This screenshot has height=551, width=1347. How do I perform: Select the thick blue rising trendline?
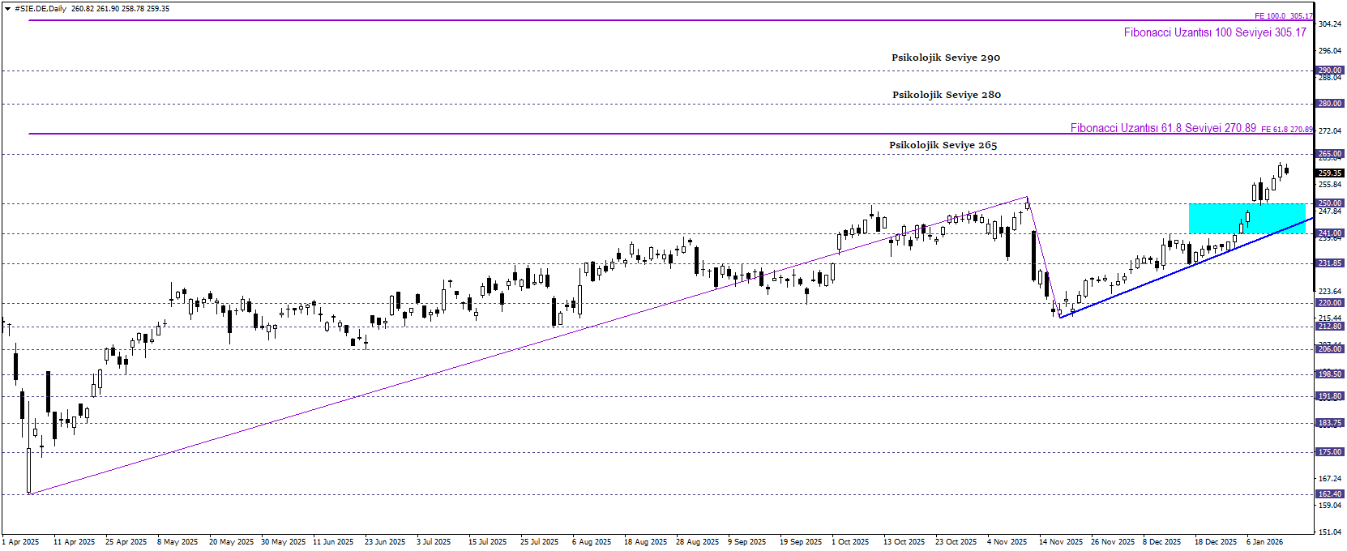point(1187,268)
